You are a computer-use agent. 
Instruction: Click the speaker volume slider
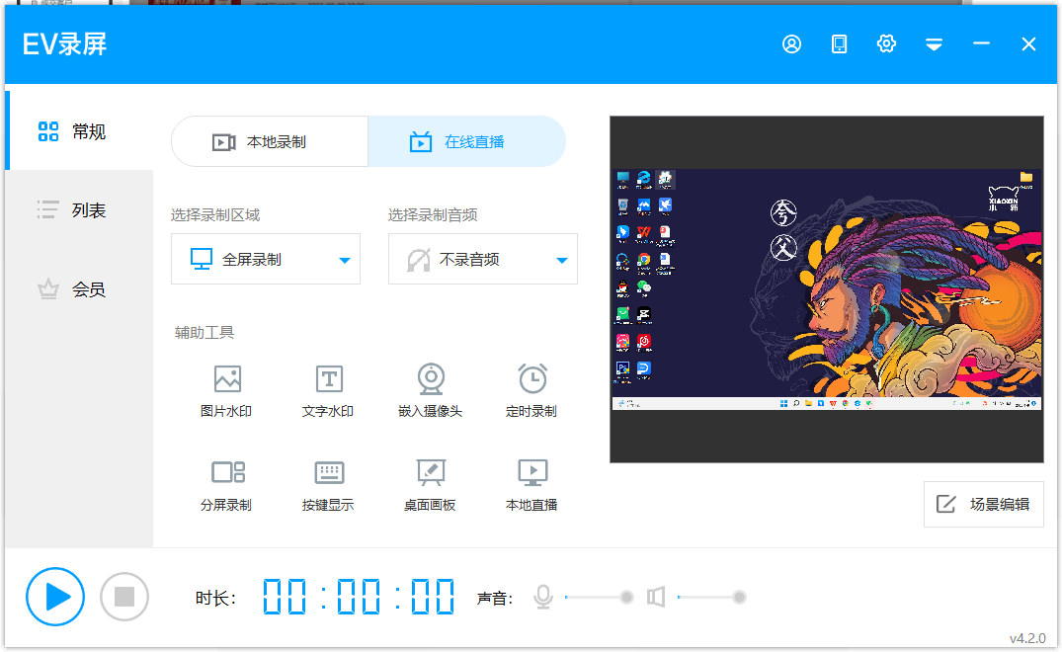(712, 597)
